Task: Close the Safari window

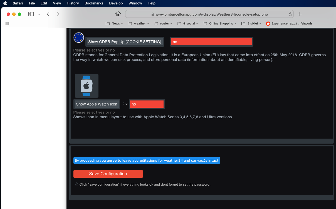Action: pos(8,14)
